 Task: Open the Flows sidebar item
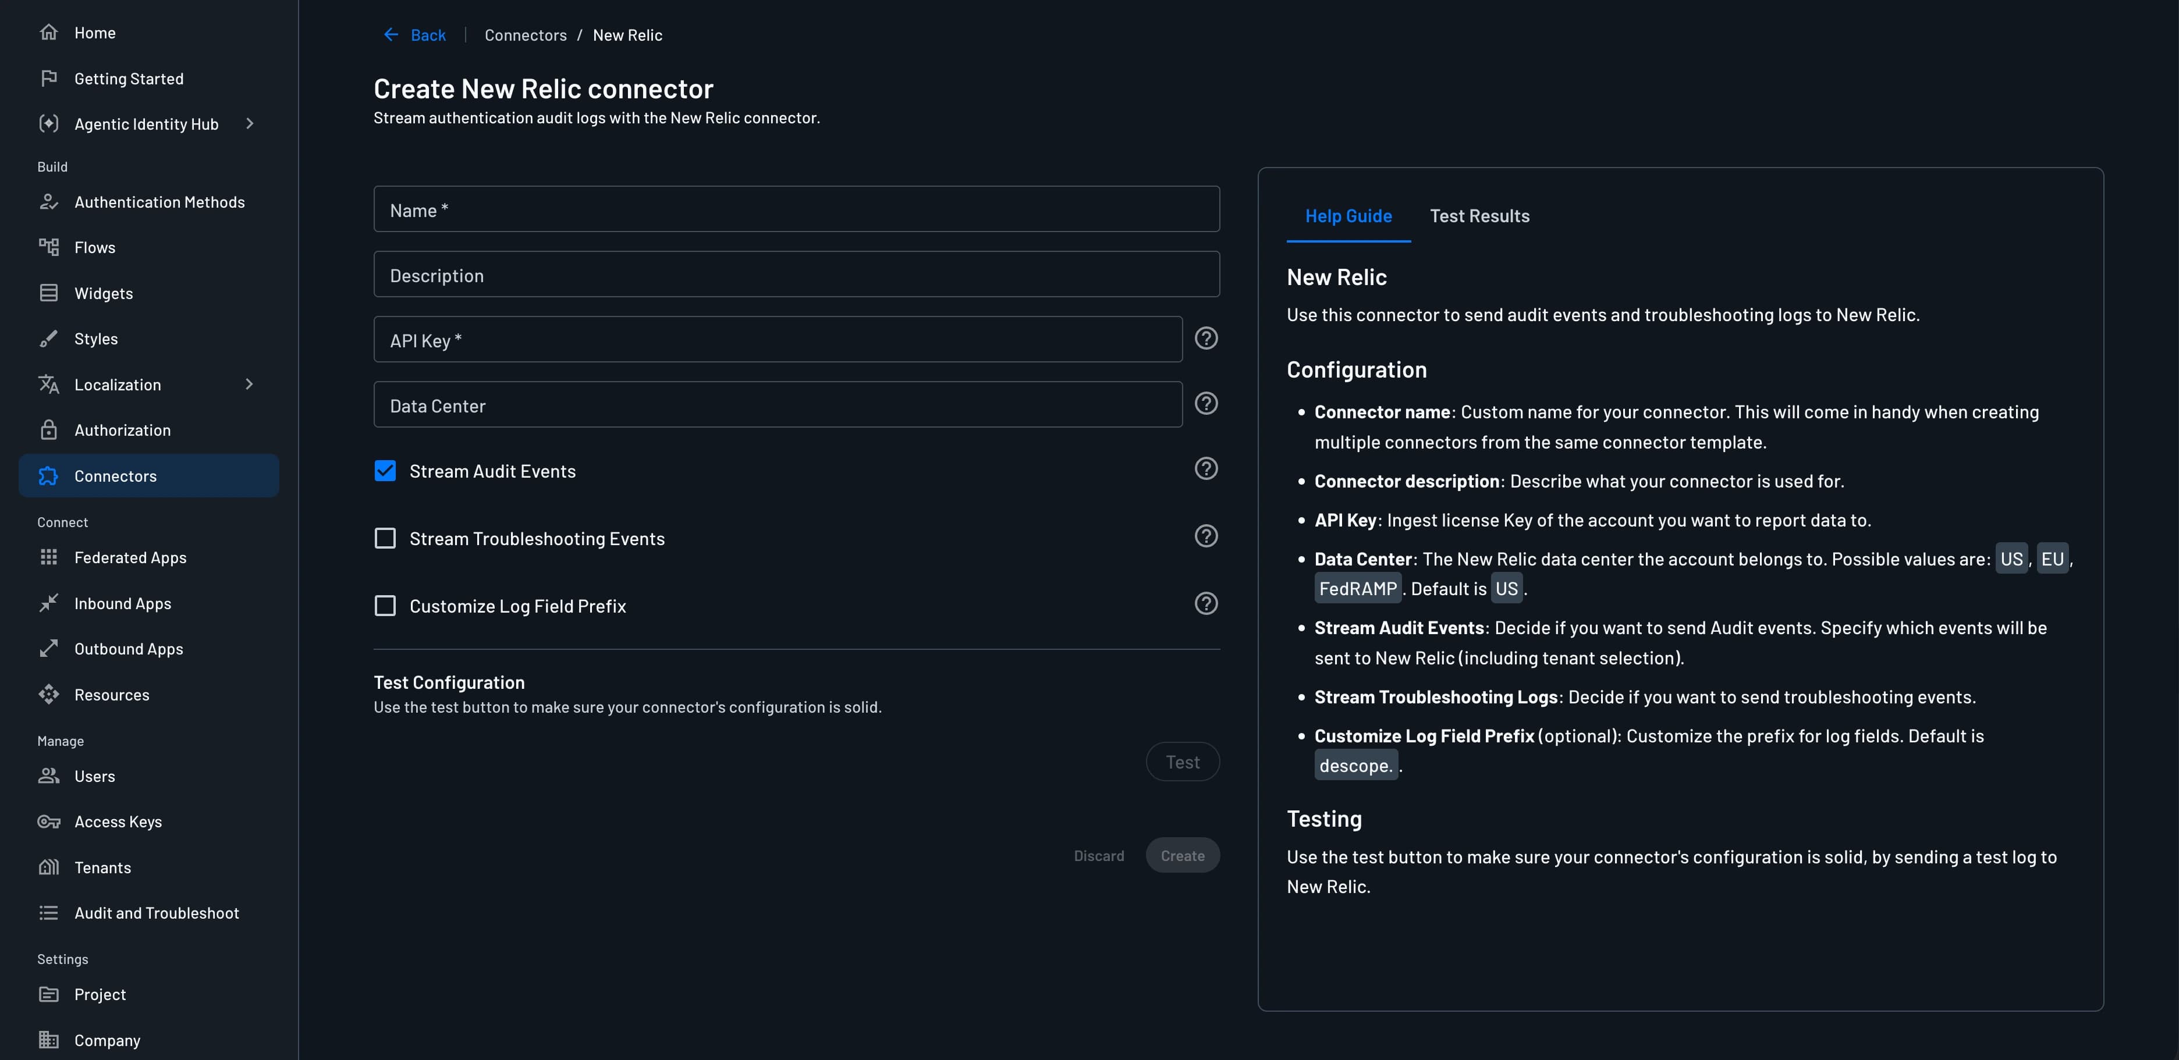tap(149, 247)
